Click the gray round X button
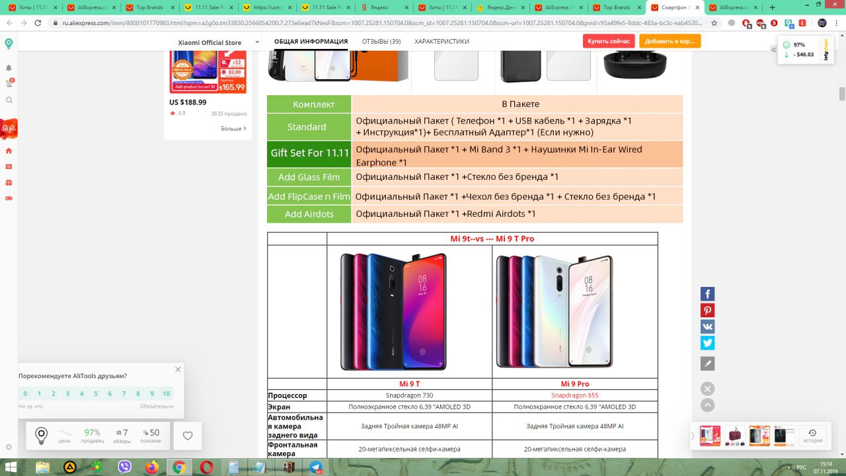Screen dimensions: 846x476 click(x=708, y=389)
